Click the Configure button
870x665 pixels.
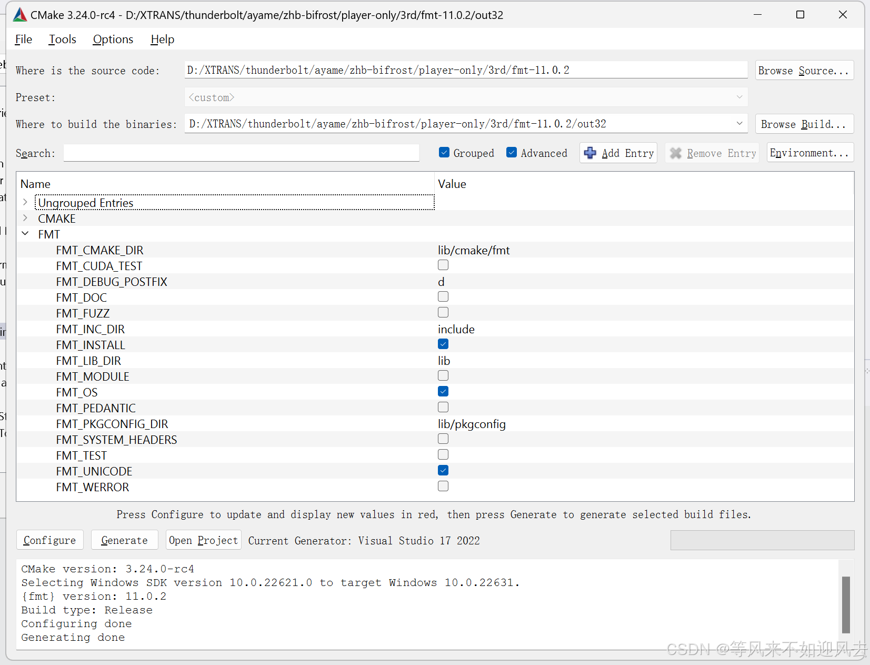click(x=50, y=540)
